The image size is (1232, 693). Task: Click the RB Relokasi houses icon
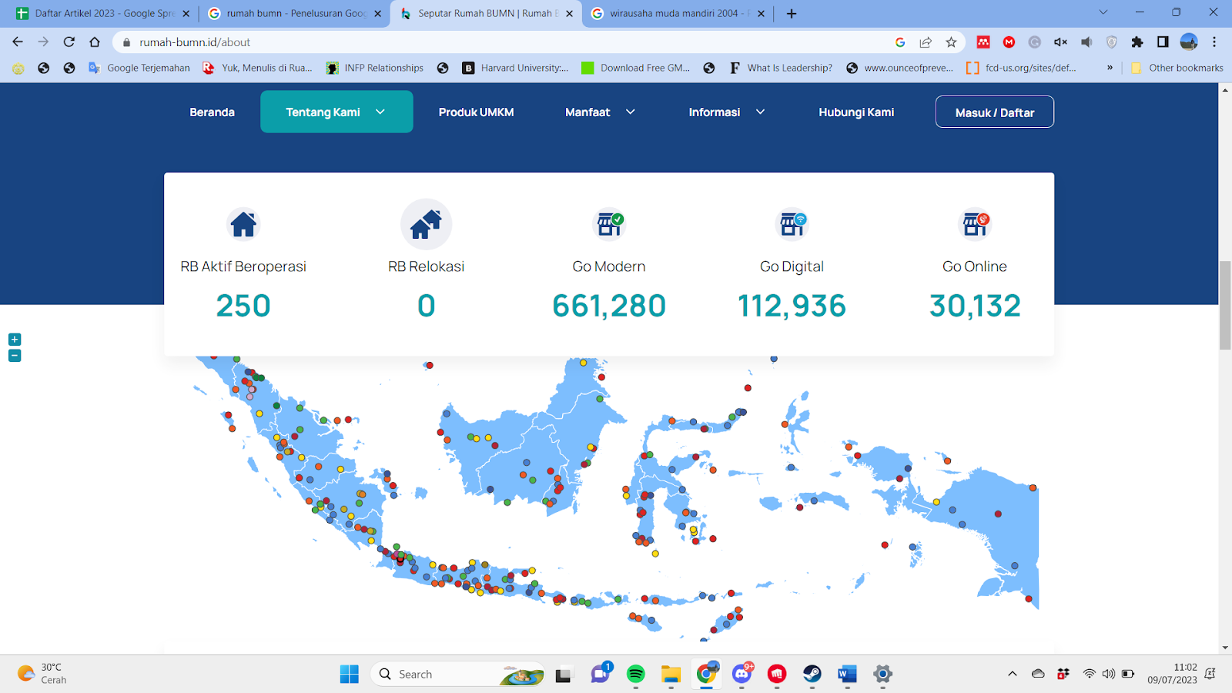[426, 224]
